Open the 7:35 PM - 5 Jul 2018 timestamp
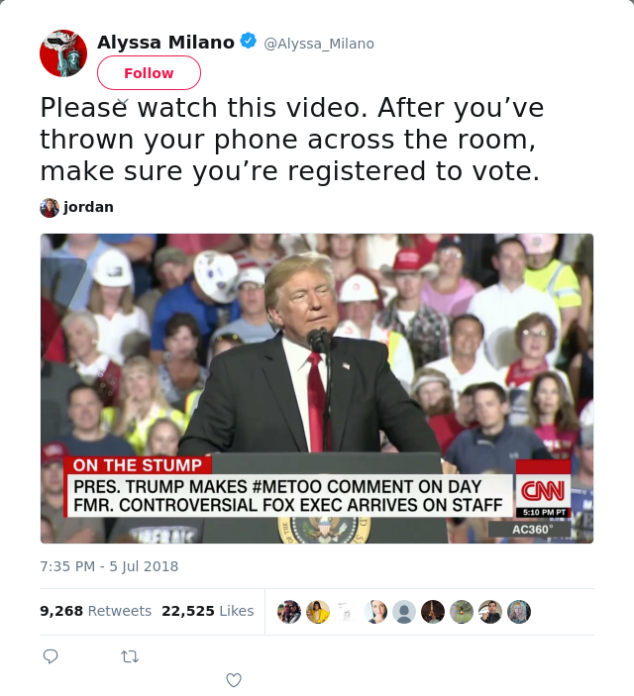 109,566
